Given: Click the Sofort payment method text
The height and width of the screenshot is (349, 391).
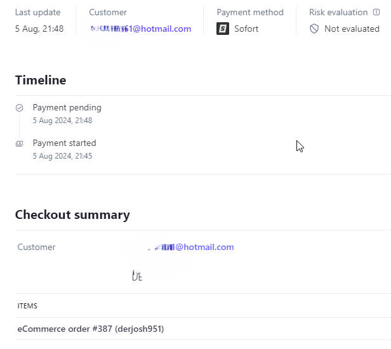Looking at the screenshot, I should coord(246,29).
